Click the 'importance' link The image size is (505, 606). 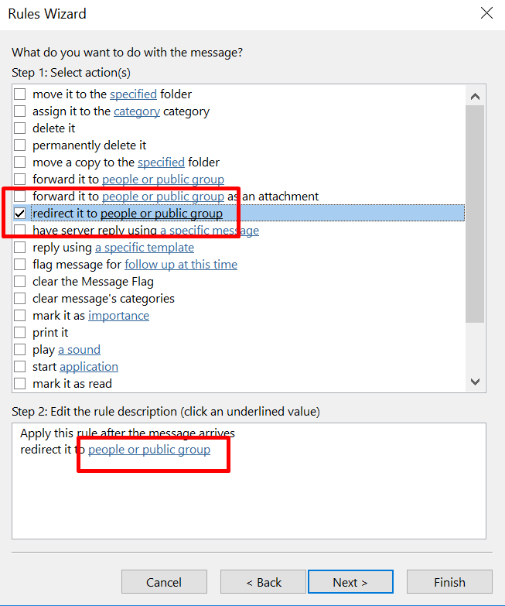click(x=118, y=315)
